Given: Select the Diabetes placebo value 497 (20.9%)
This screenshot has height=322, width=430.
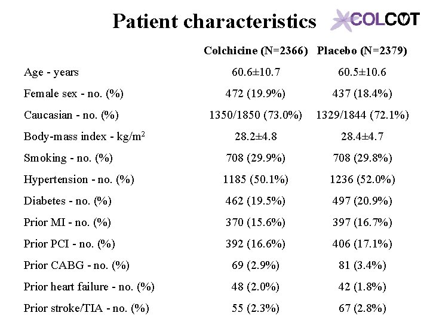Looking at the screenshot, I should (362, 201).
